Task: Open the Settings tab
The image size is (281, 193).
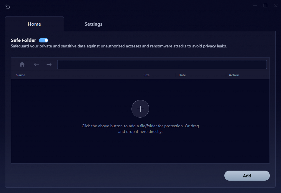Action: pyautogui.click(x=93, y=24)
